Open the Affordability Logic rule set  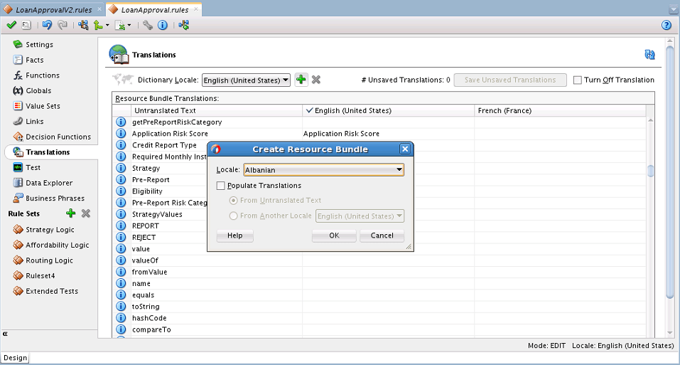pos(57,245)
